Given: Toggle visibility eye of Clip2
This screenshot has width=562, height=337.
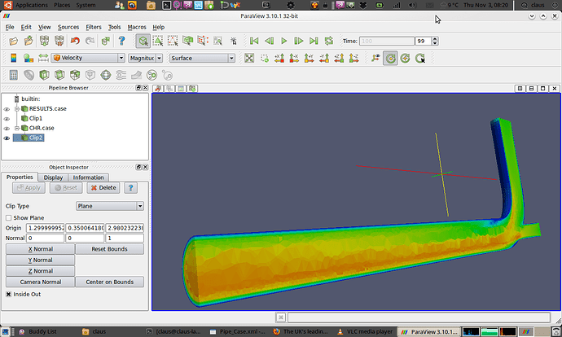Looking at the screenshot, I should coord(7,138).
